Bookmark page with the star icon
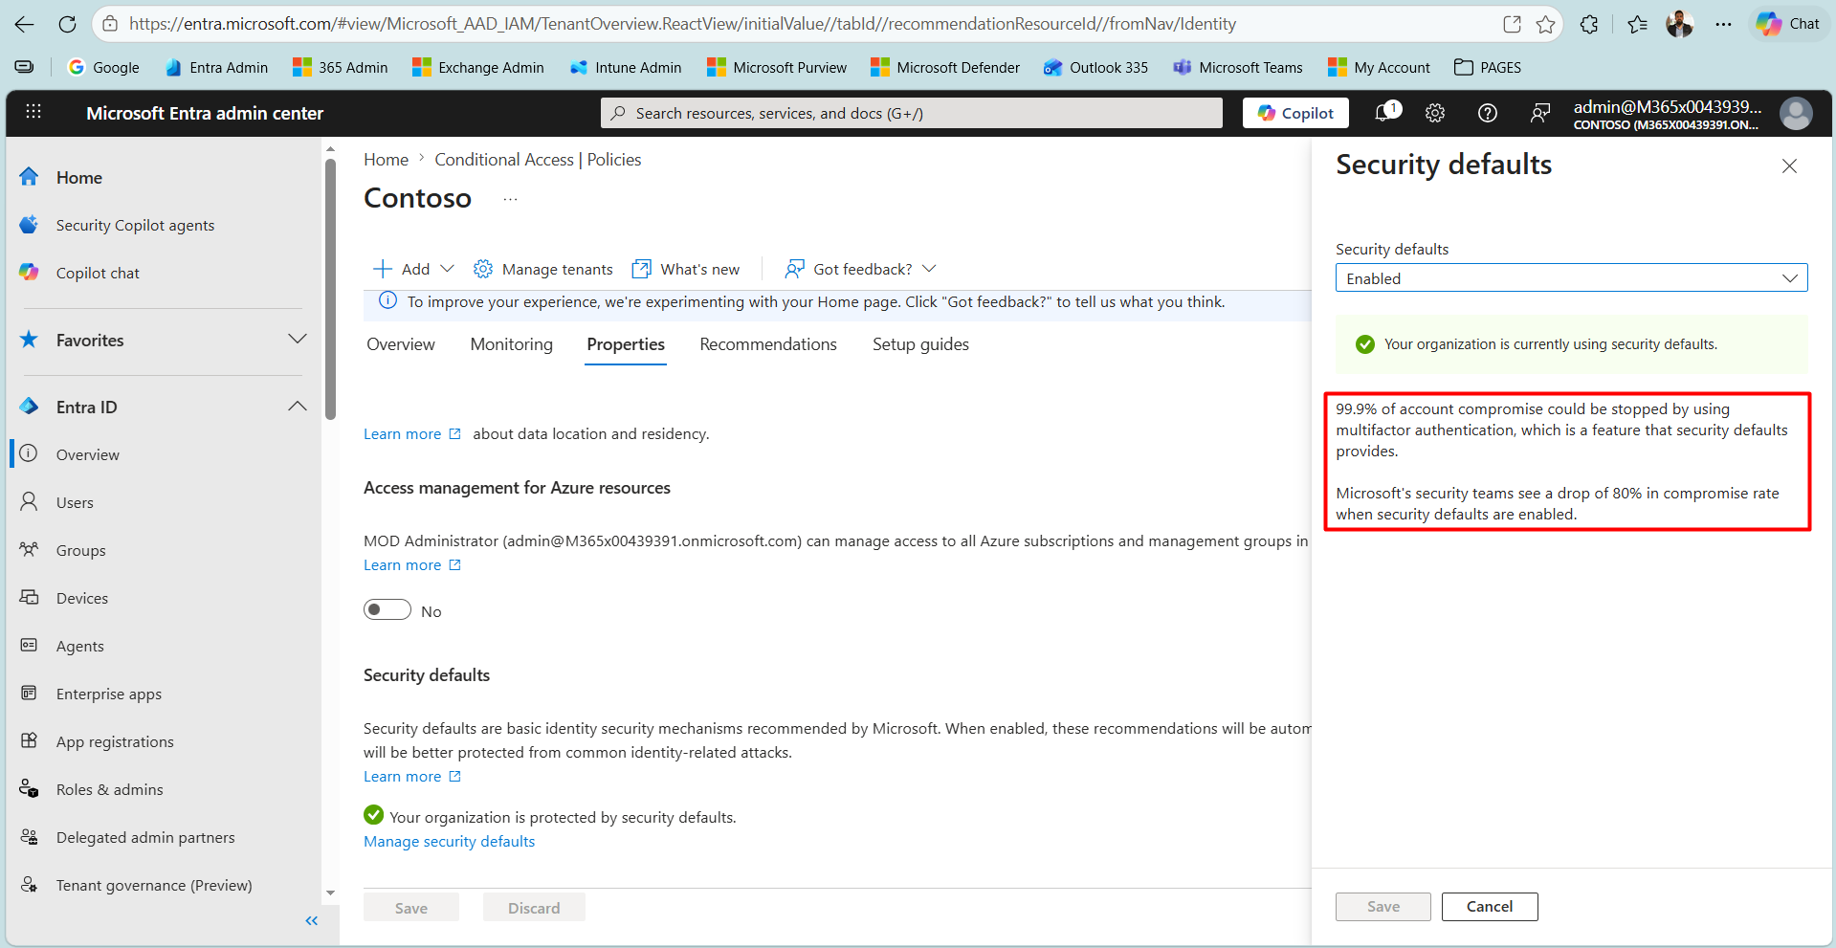 click(x=1545, y=24)
